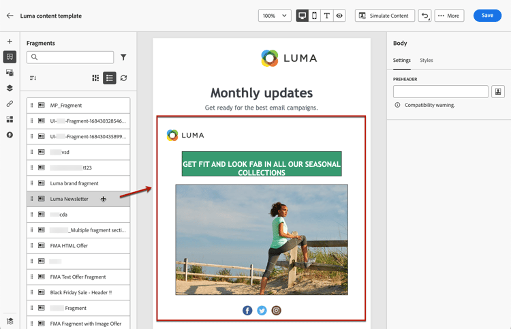Open the links sidebar icon
Screen dimensions: 511x329
click(x=10, y=104)
